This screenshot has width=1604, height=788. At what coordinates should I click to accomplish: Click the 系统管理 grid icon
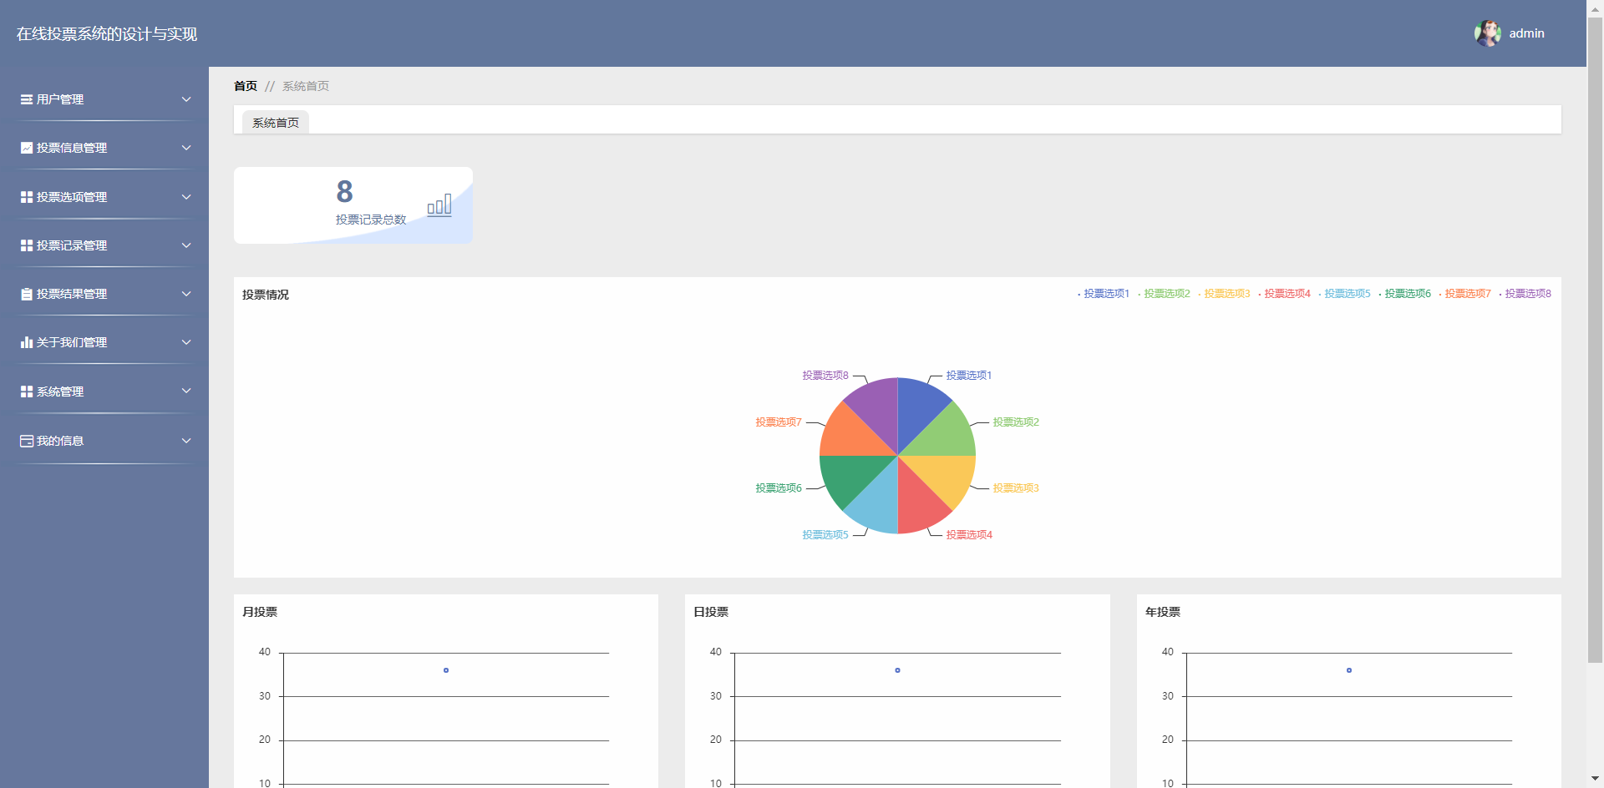pos(27,391)
